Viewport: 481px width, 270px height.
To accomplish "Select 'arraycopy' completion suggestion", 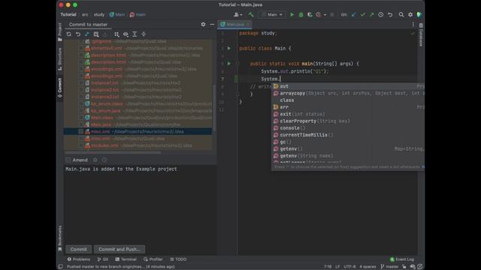I will click(x=348, y=93).
